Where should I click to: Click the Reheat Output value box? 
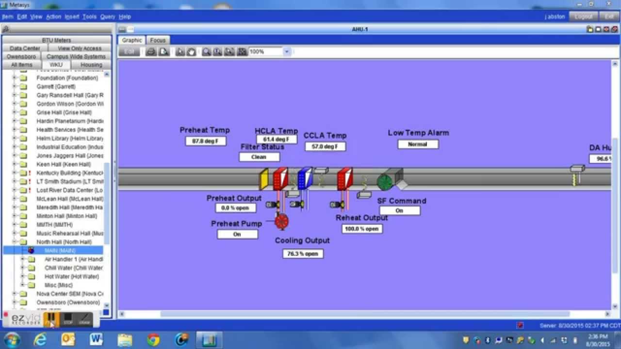point(362,229)
